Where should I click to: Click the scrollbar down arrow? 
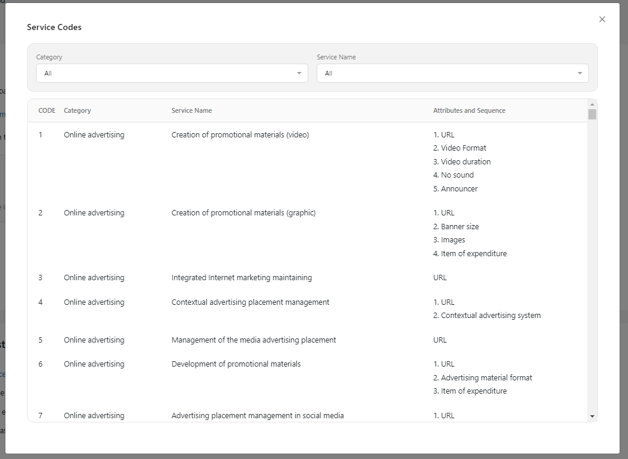point(593,416)
